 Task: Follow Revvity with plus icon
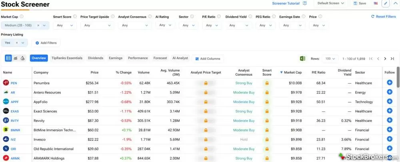pos(390,120)
